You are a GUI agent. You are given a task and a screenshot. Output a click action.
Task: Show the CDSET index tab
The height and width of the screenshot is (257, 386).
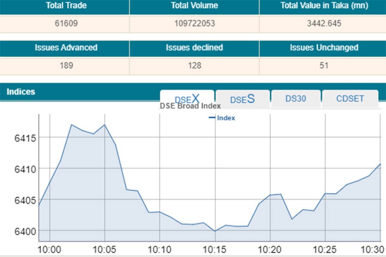[350, 99]
